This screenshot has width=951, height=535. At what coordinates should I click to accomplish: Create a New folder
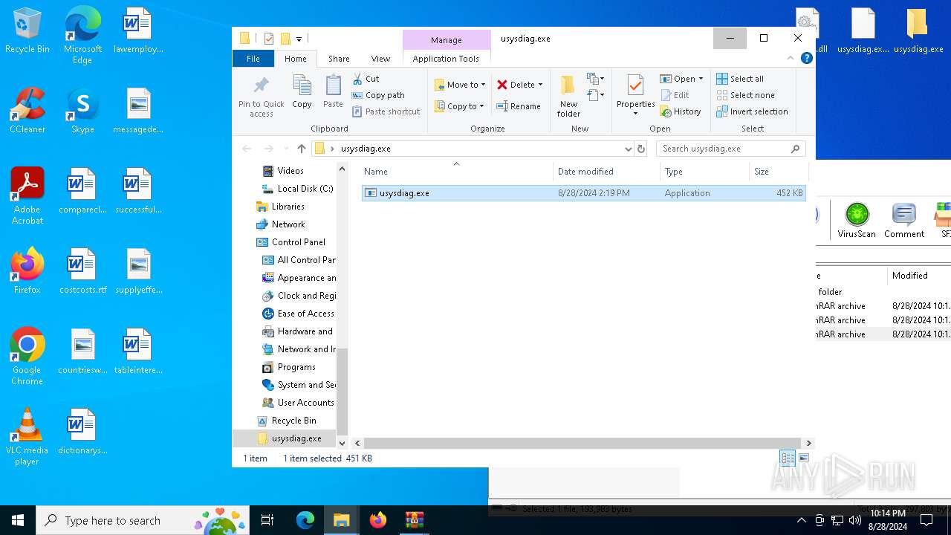[x=568, y=96]
